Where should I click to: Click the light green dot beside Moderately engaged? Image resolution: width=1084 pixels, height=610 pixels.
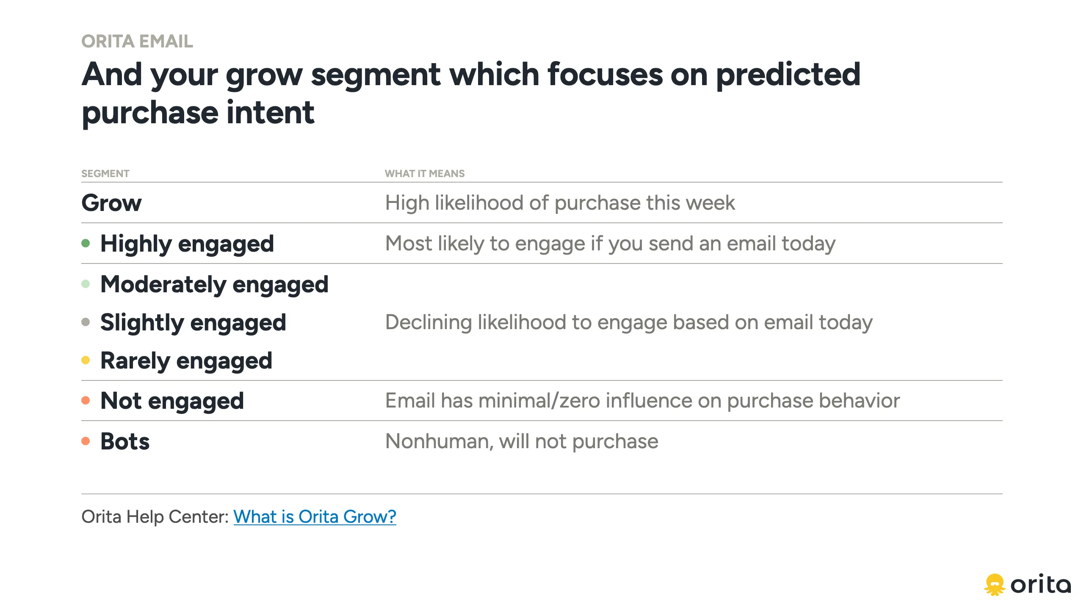86,284
